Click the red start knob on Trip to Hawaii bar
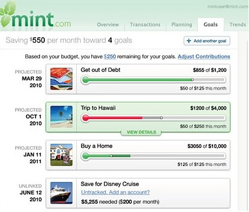Screen dimensions: 249x212 click(86, 118)
